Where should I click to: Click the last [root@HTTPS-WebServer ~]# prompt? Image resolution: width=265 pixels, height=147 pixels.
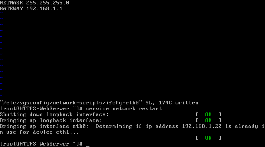pyautogui.click(x=41, y=144)
